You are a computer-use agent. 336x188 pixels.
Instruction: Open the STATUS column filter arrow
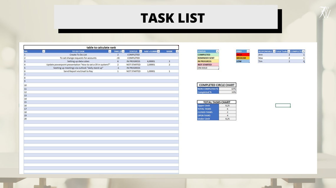(141, 51)
